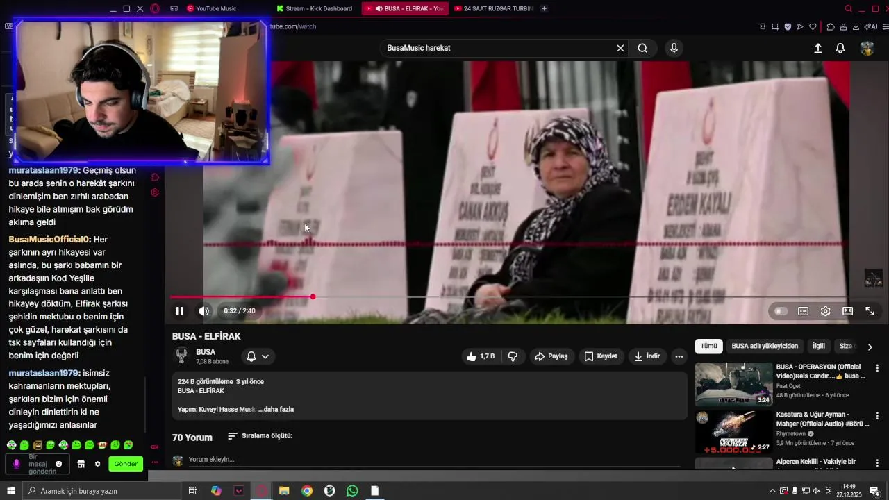Show hidden system tray icons
This screenshot has height=500, width=889.
(x=772, y=491)
